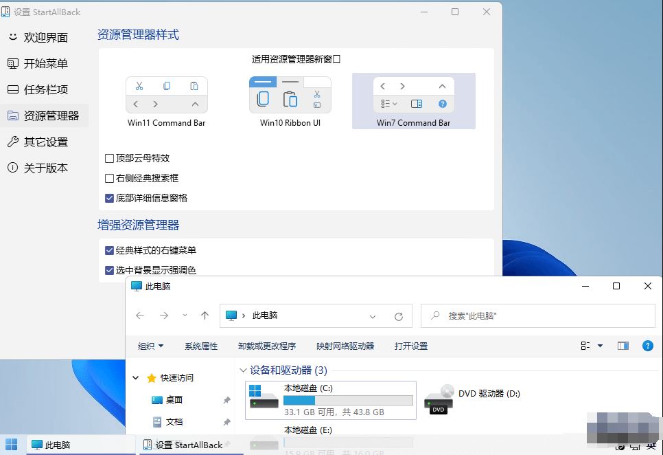Uncheck 底部详细信息窗格

click(x=110, y=198)
